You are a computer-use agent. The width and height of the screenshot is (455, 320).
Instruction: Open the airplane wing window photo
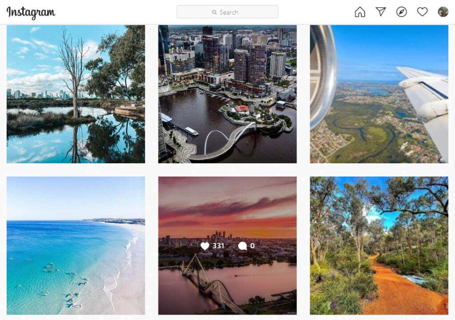[x=379, y=94]
